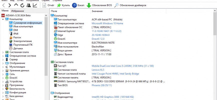
Task: Expand the Сеть tree node
Action: click(3, 74)
